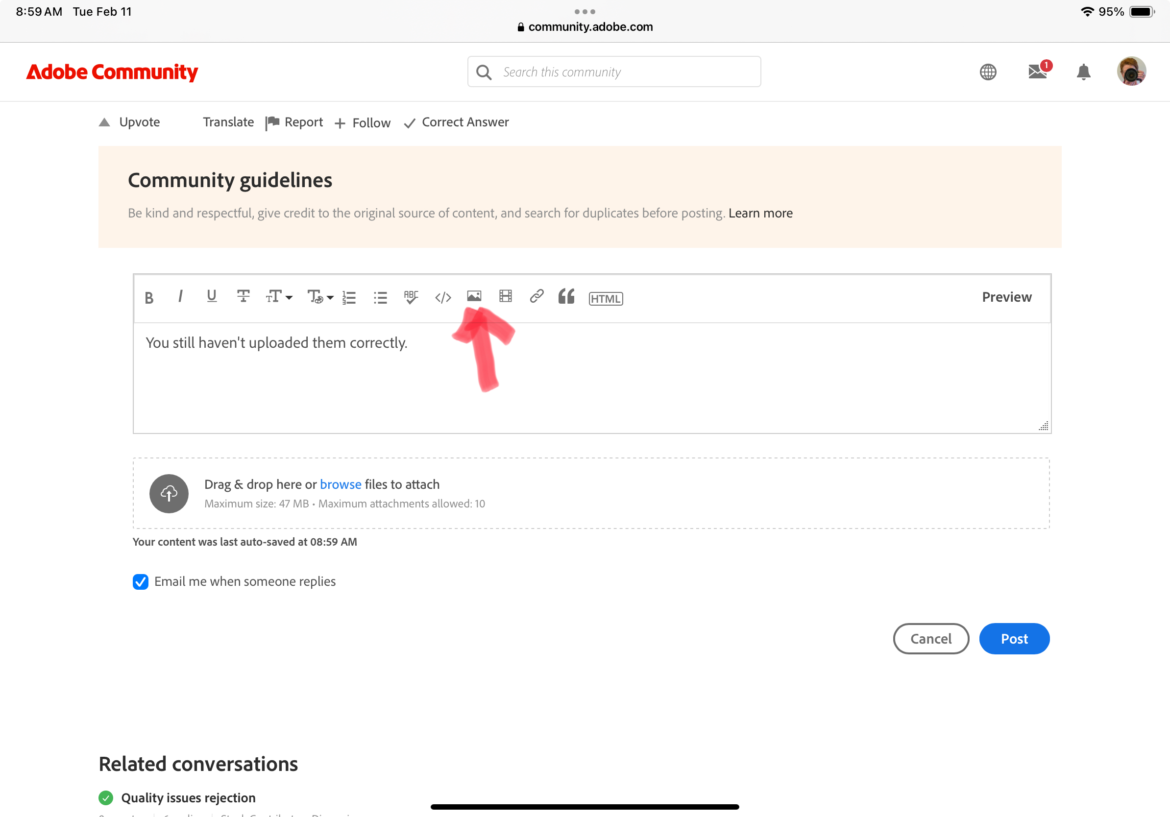Insert a hyperlink in the editor

pyautogui.click(x=536, y=297)
